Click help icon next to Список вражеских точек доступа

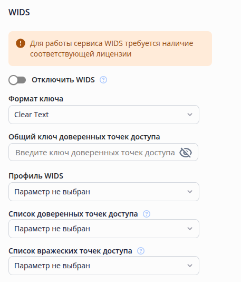141,251
